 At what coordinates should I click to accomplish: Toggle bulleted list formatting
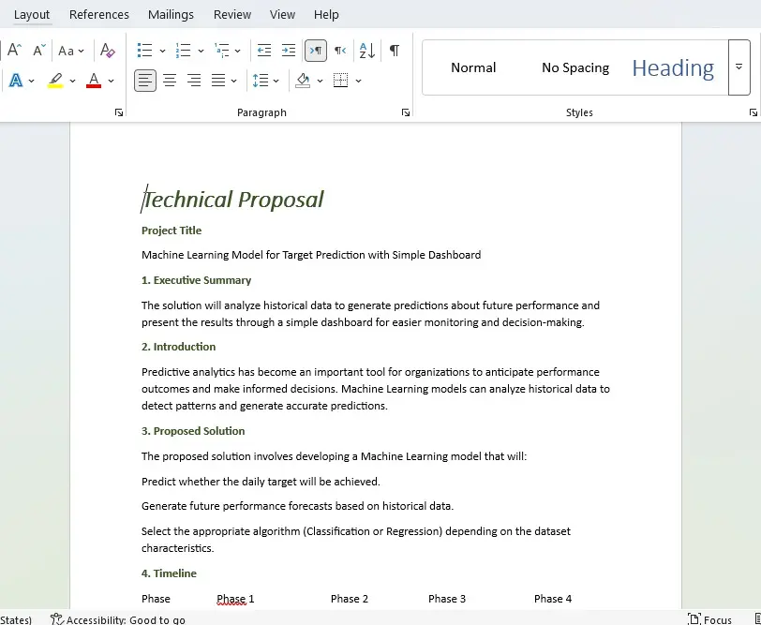pos(145,50)
